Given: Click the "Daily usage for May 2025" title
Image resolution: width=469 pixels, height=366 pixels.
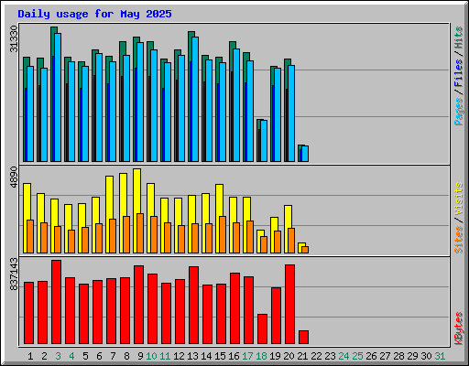Looking at the screenshot, I should (x=94, y=14).
